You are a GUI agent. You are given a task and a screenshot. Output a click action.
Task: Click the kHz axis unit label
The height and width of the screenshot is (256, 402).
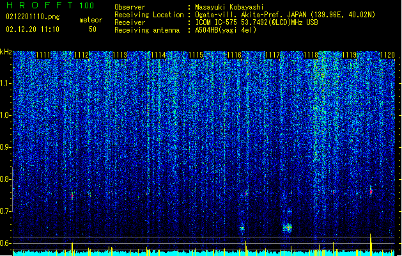point(6,52)
